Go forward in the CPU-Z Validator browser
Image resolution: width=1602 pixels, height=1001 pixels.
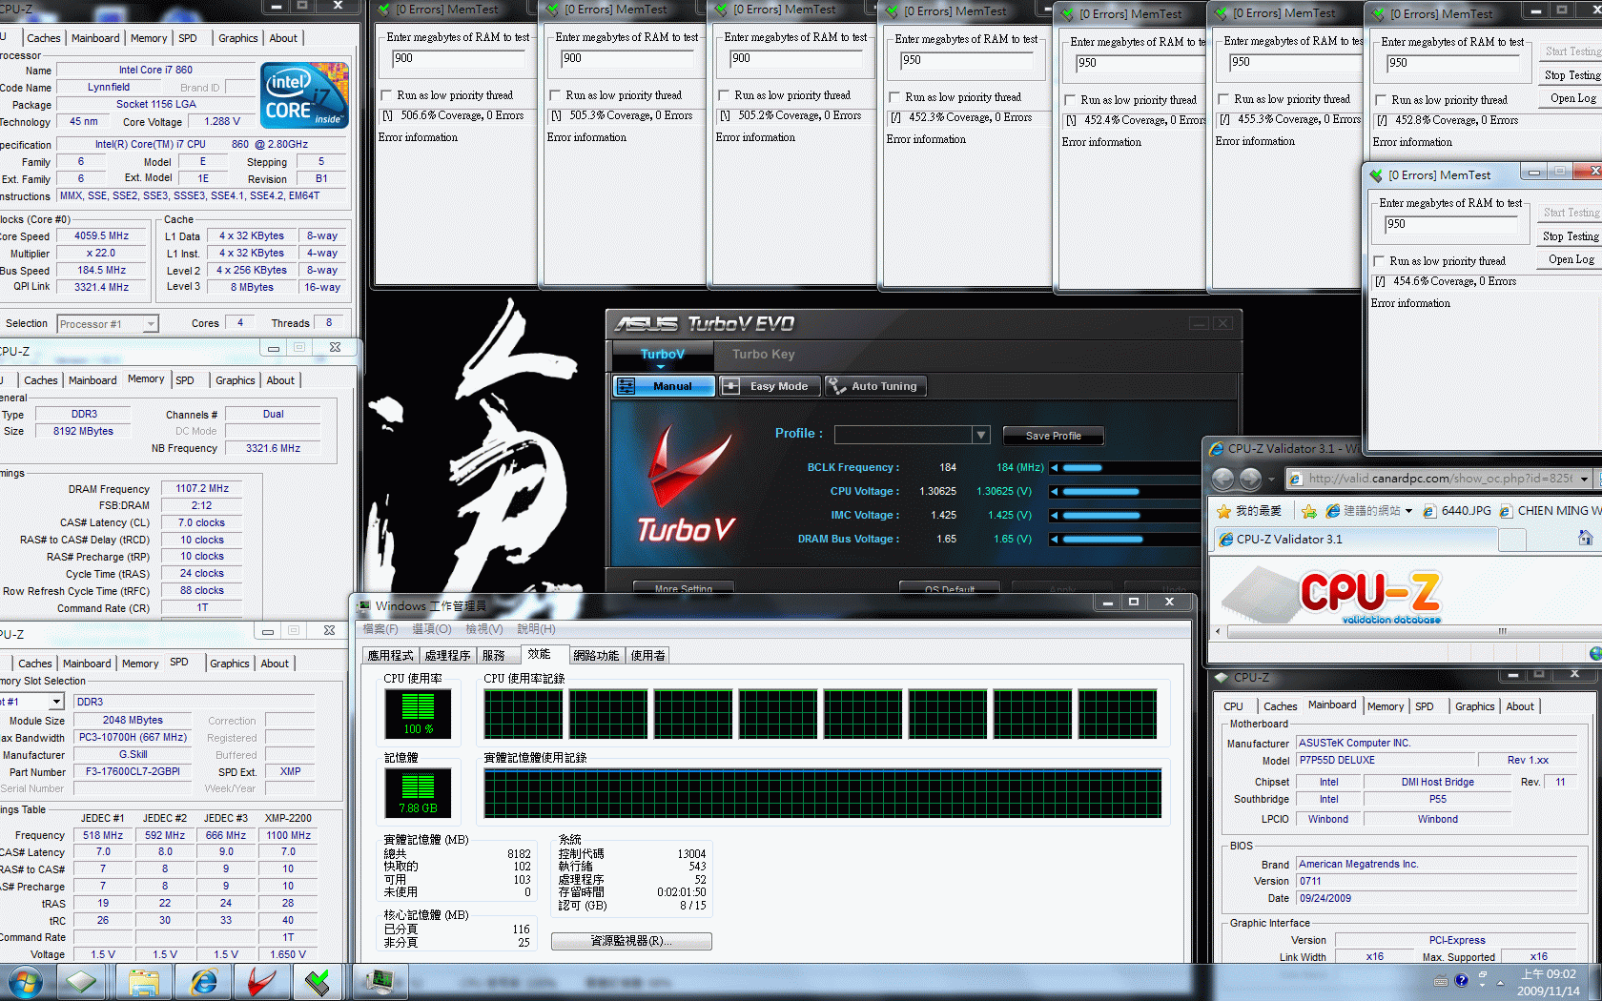pyautogui.click(x=1250, y=479)
